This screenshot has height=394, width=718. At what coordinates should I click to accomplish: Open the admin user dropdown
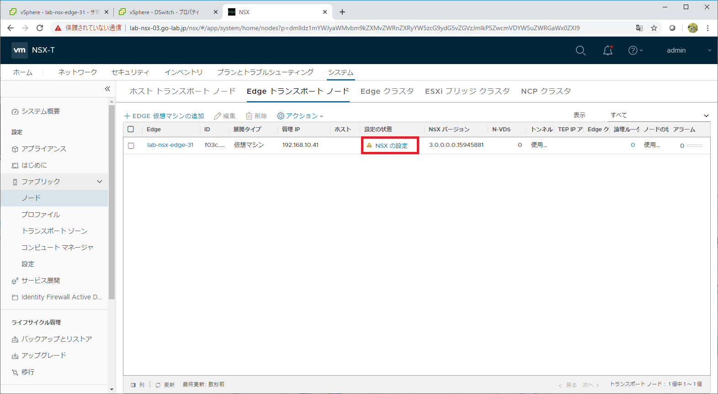click(x=689, y=50)
